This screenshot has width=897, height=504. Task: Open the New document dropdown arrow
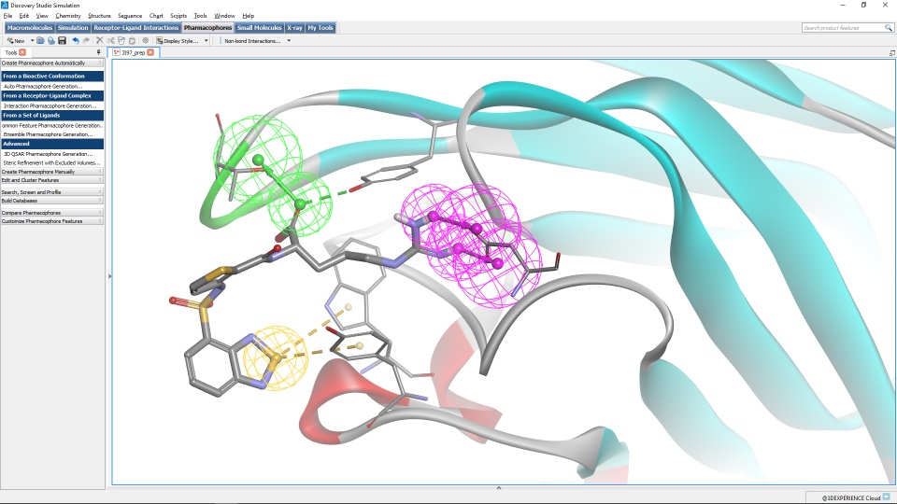pos(32,40)
